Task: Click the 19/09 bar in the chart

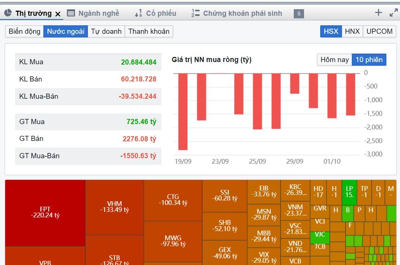Action: [183, 111]
